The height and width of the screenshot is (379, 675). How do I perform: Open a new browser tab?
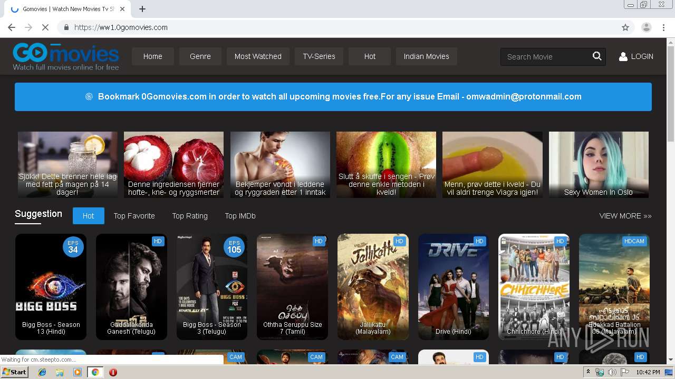coord(142,9)
